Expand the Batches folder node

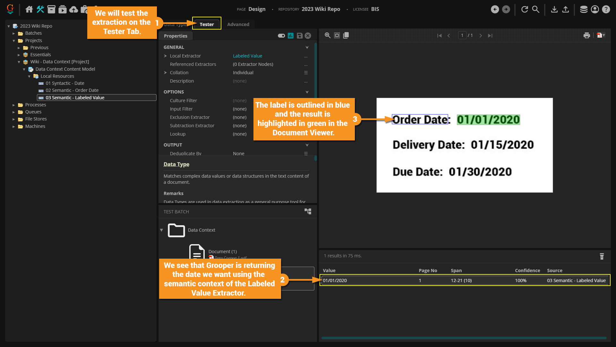pos(14,33)
